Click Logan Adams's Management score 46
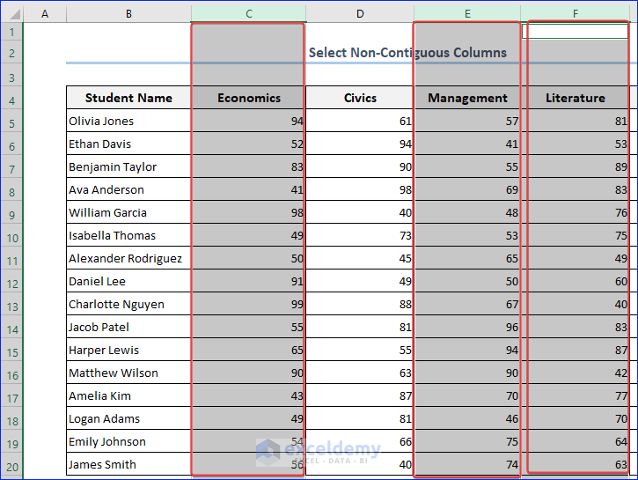The height and width of the screenshot is (480, 638). pos(467,418)
